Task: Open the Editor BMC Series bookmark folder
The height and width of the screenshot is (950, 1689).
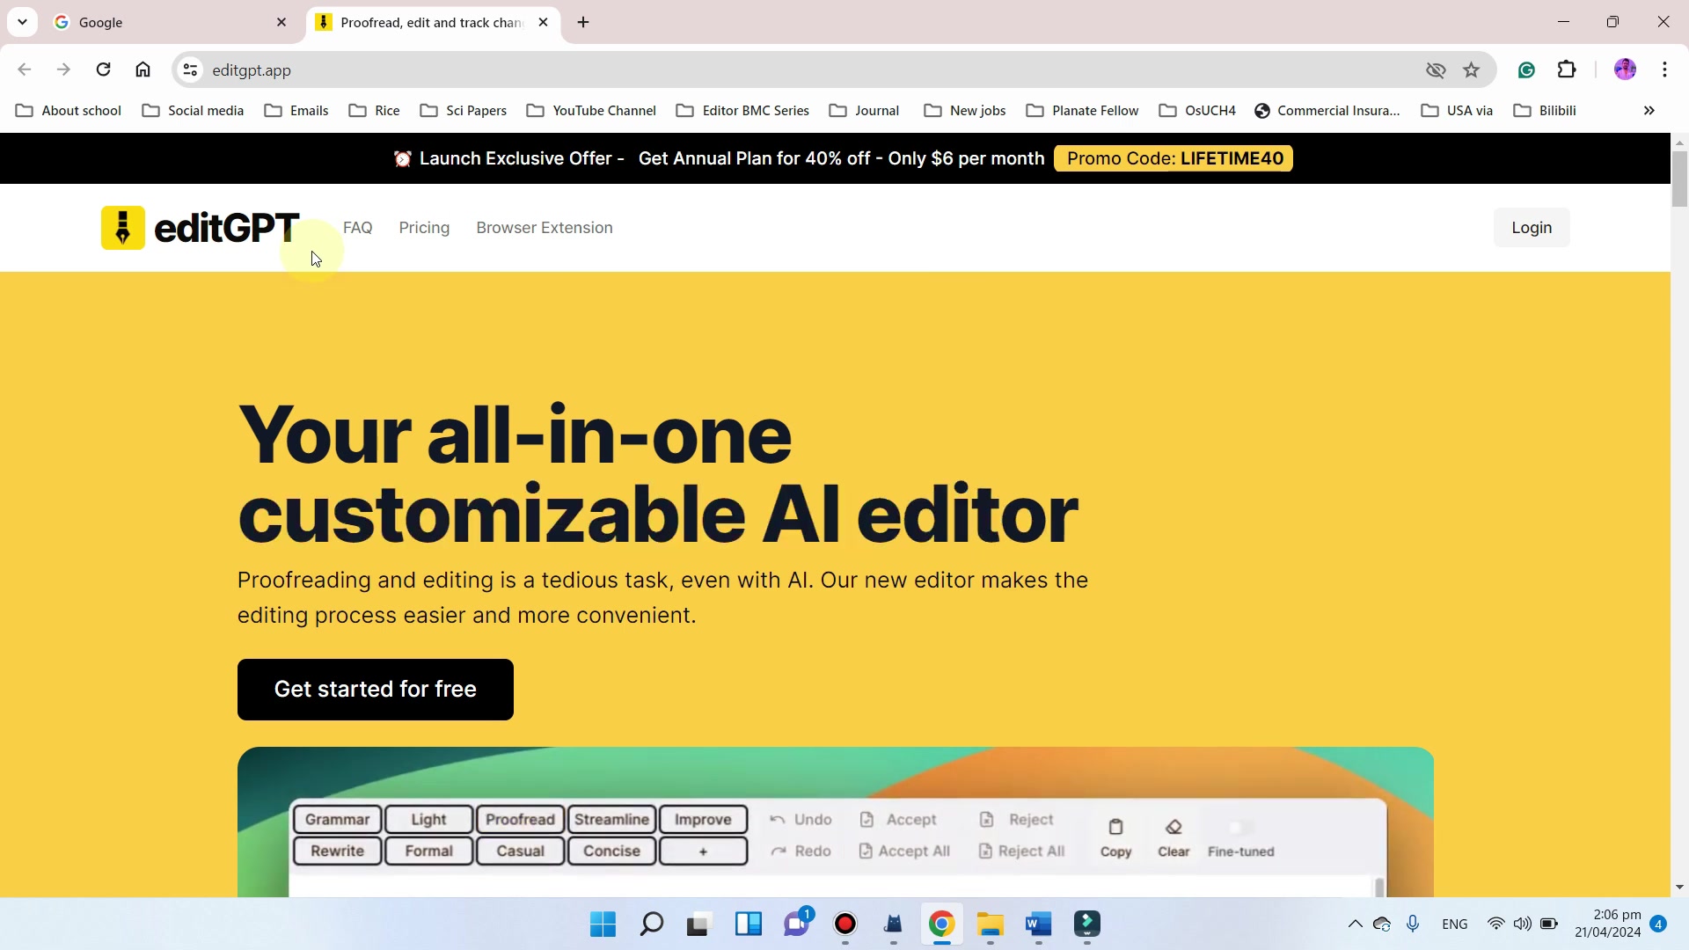Action: (742, 111)
